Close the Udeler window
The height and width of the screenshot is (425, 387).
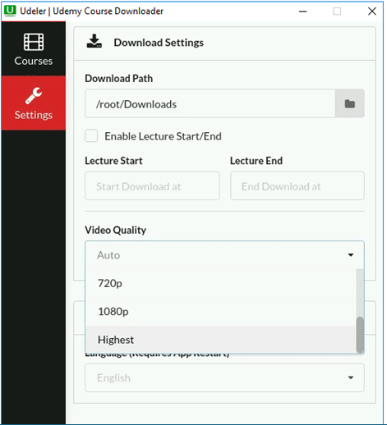tap(372, 11)
